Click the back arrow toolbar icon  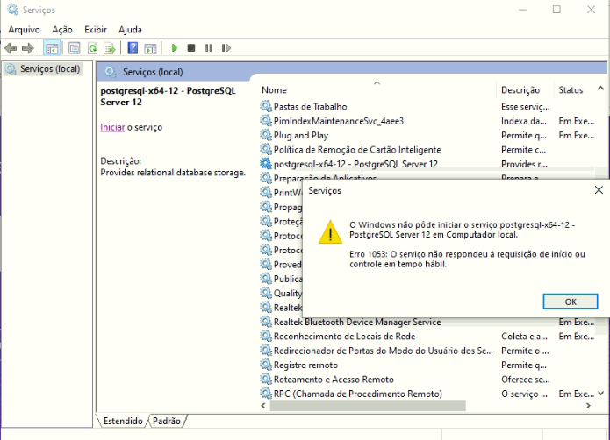(11, 48)
